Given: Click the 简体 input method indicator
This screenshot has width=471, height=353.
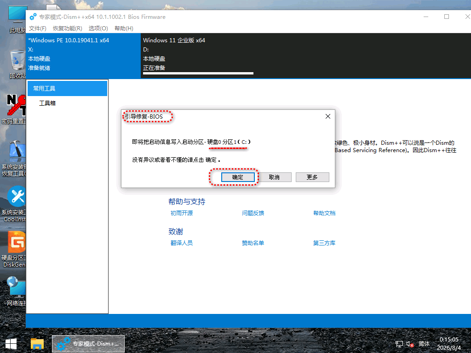Looking at the screenshot, I should pyautogui.click(x=424, y=344).
